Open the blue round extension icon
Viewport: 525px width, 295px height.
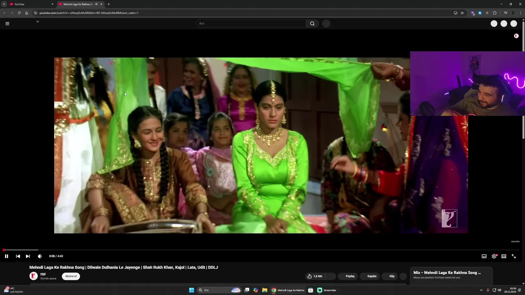[480, 13]
